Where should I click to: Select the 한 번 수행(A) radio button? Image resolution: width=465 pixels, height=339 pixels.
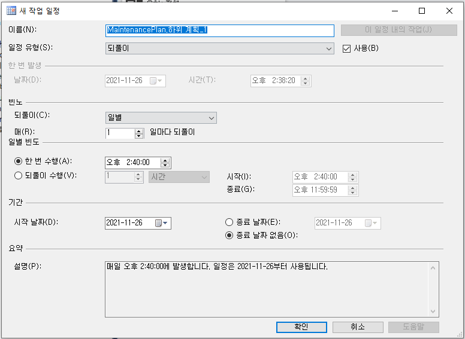[19, 161]
